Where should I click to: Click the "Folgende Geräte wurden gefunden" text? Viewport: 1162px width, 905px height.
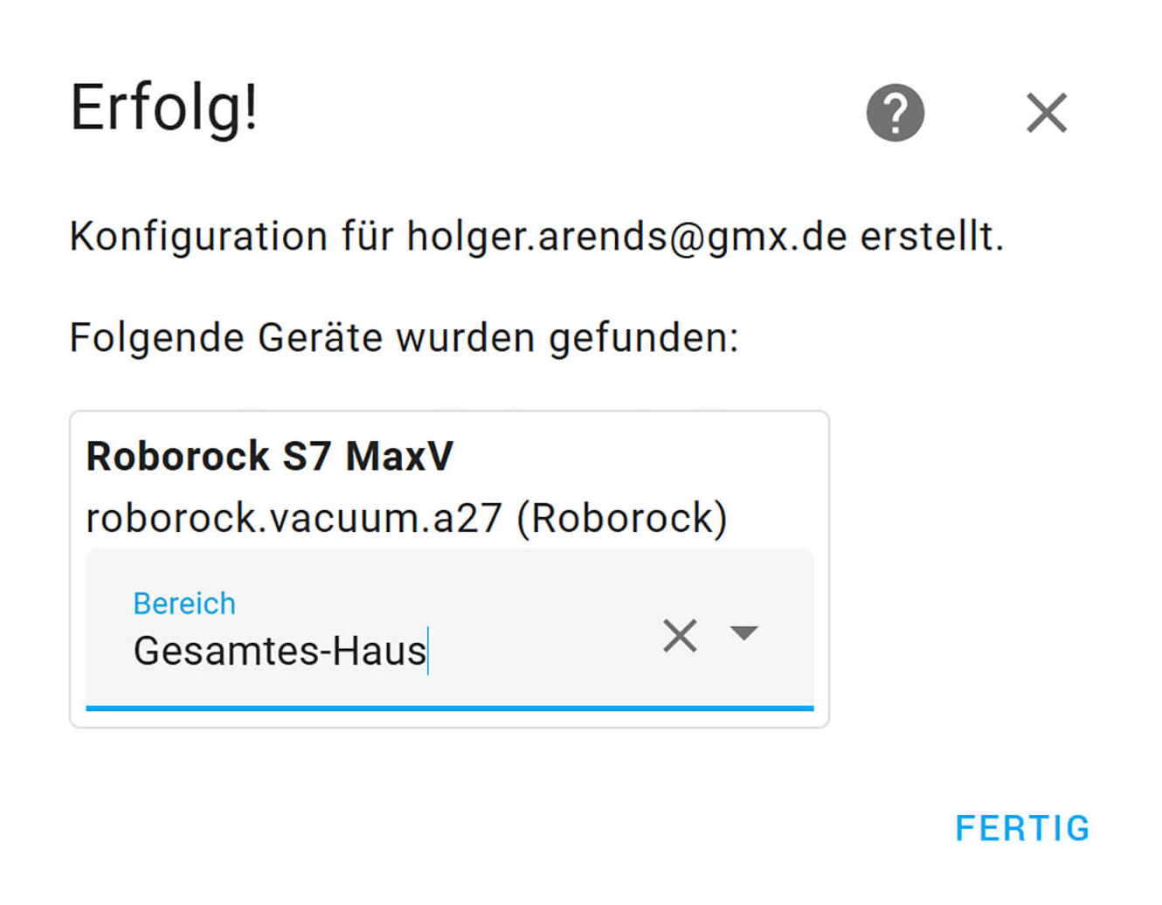click(404, 338)
